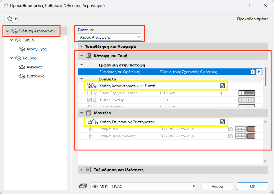Screen dimensions: 274x194
Task: Click the help question mark button
Action: [x=249, y=5]
